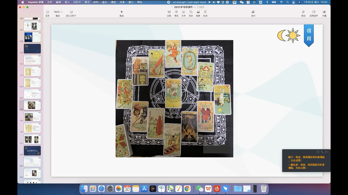Select the 宿因 blue ribbon banner
The height and width of the screenshot is (195, 348).
click(x=309, y=35)
